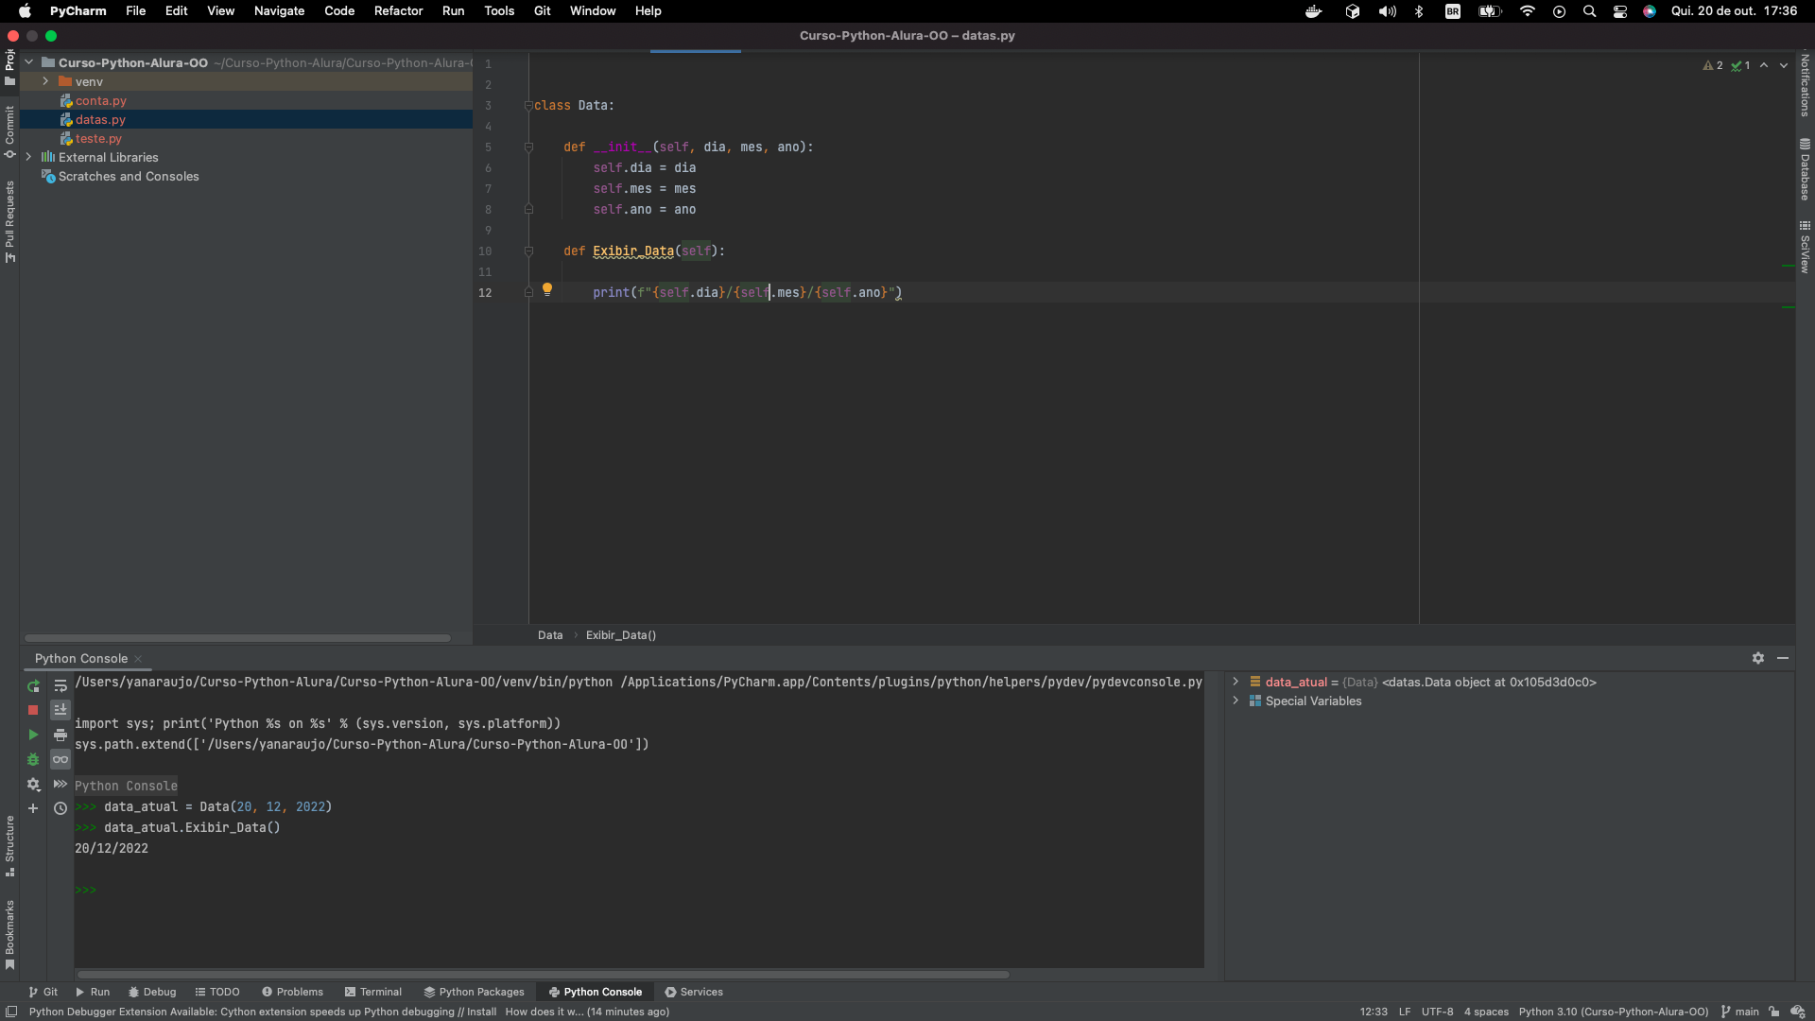Open the Refactor menu
This screenshot has width=1815, height=1021.
(398, 10)
